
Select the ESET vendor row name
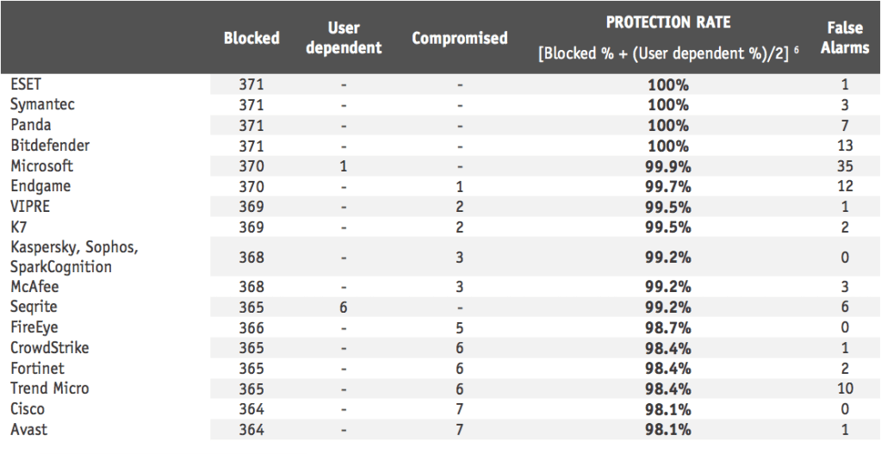point(26,84)
